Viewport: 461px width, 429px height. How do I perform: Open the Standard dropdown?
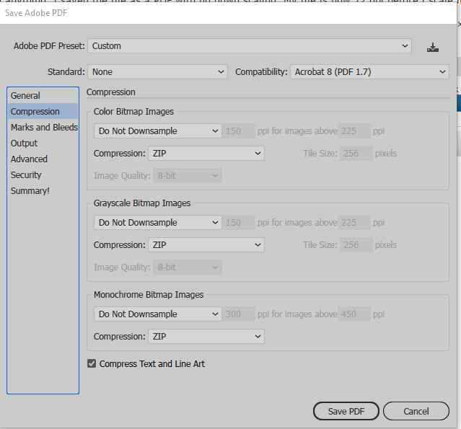(157, 71)
